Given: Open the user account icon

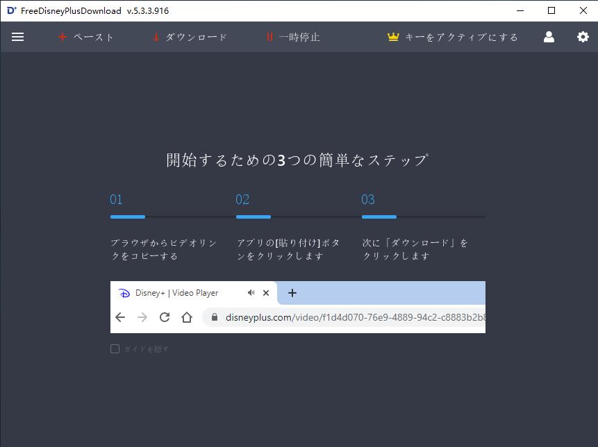Looking at the screenshot, I should pos(549,37).
